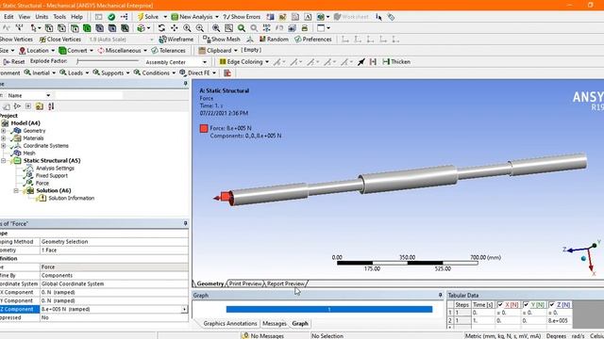
Task: Toggle the Thicken edges option
Action: [x=396, y=61]
